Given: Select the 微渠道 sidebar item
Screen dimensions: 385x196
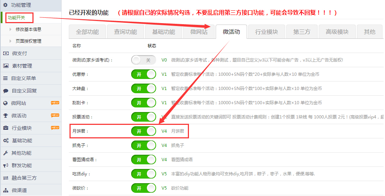Looking at the screenshot, I should (19, 190).
